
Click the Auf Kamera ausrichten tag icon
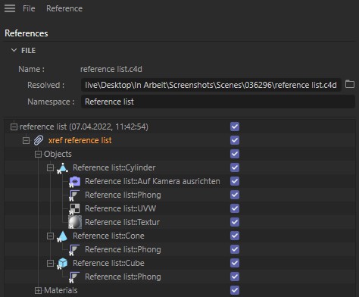click(x=75, y=182)
